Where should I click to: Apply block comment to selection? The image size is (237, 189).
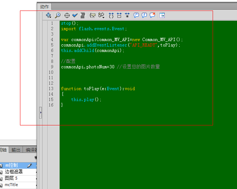coord(136,15)
